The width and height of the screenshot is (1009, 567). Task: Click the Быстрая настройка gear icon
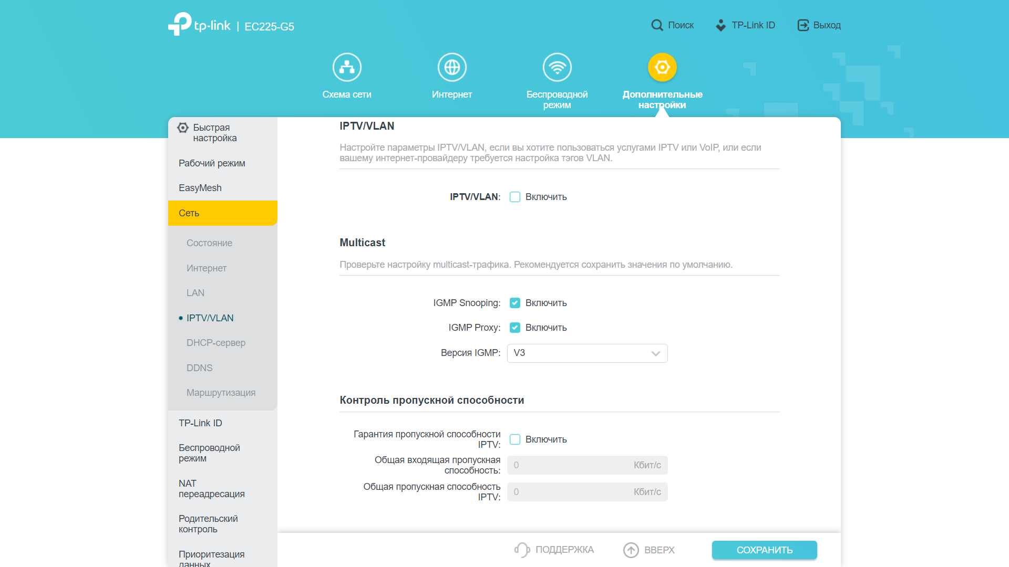183,128
